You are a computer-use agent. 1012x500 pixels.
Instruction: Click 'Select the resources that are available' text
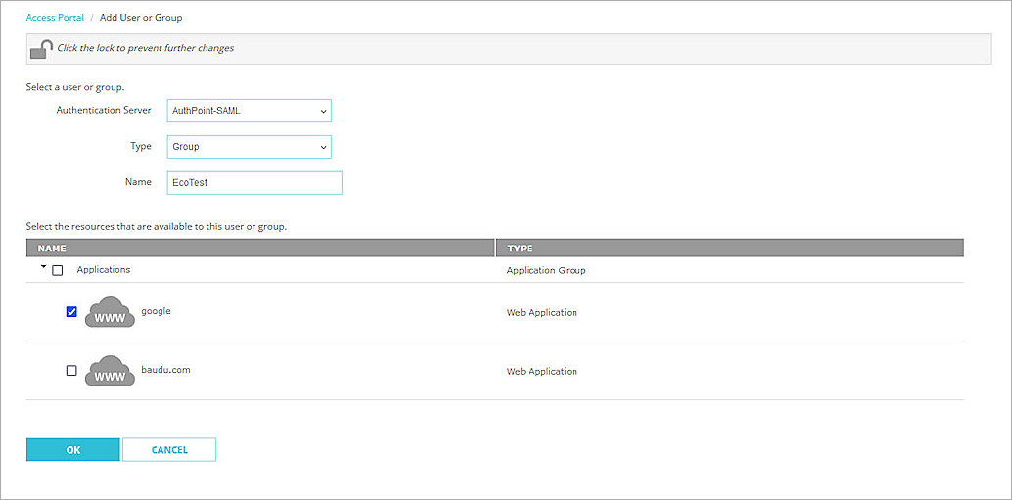coord(157,227)
